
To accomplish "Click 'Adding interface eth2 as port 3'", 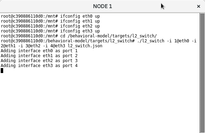I will click(39, 61).
